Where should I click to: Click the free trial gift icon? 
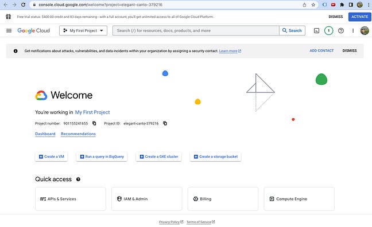(x=8, y=17)
